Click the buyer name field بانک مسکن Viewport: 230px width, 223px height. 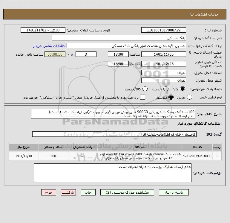click(x=119, y=38)
